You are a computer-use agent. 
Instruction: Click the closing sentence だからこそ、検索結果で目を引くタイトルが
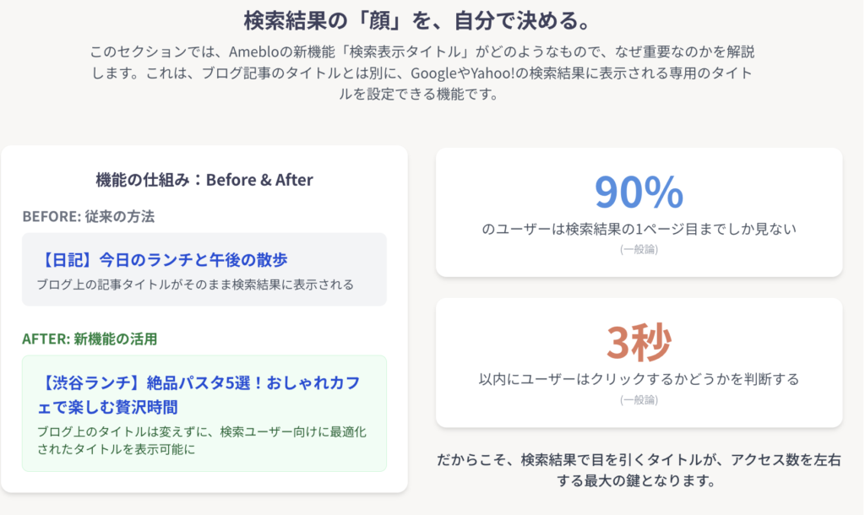[639, 469]
